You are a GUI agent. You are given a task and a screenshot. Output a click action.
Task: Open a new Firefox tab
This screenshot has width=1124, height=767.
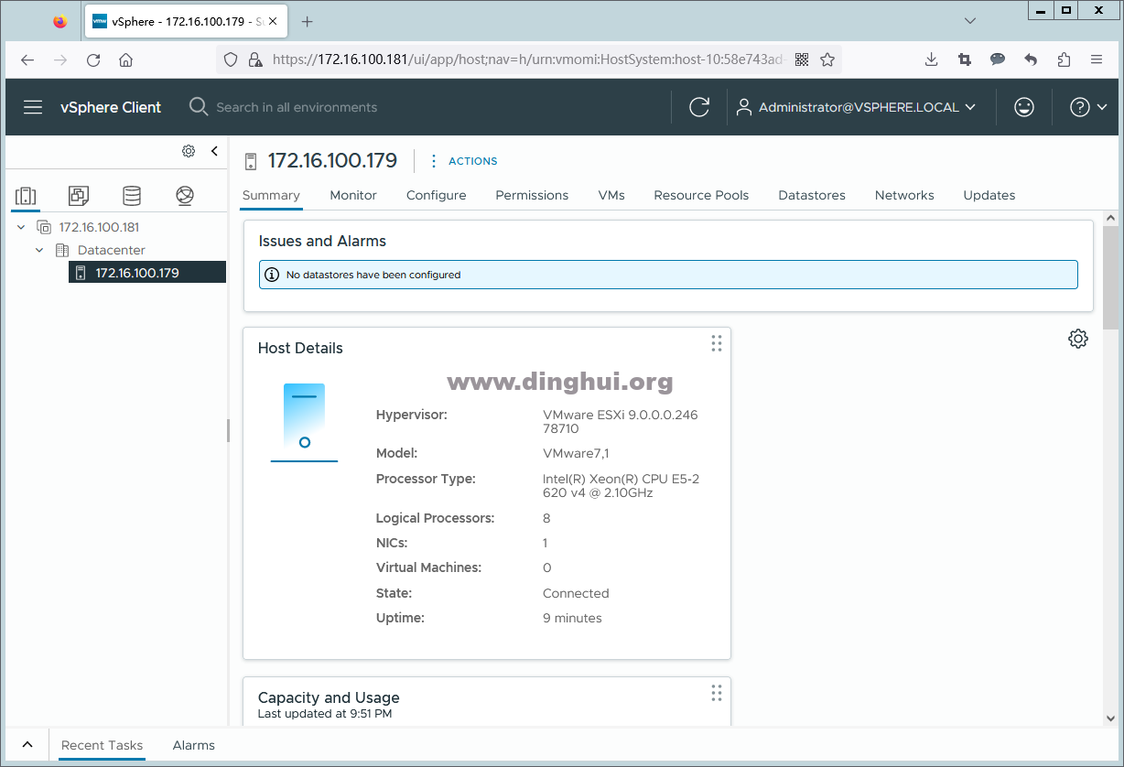coord(308,21)
